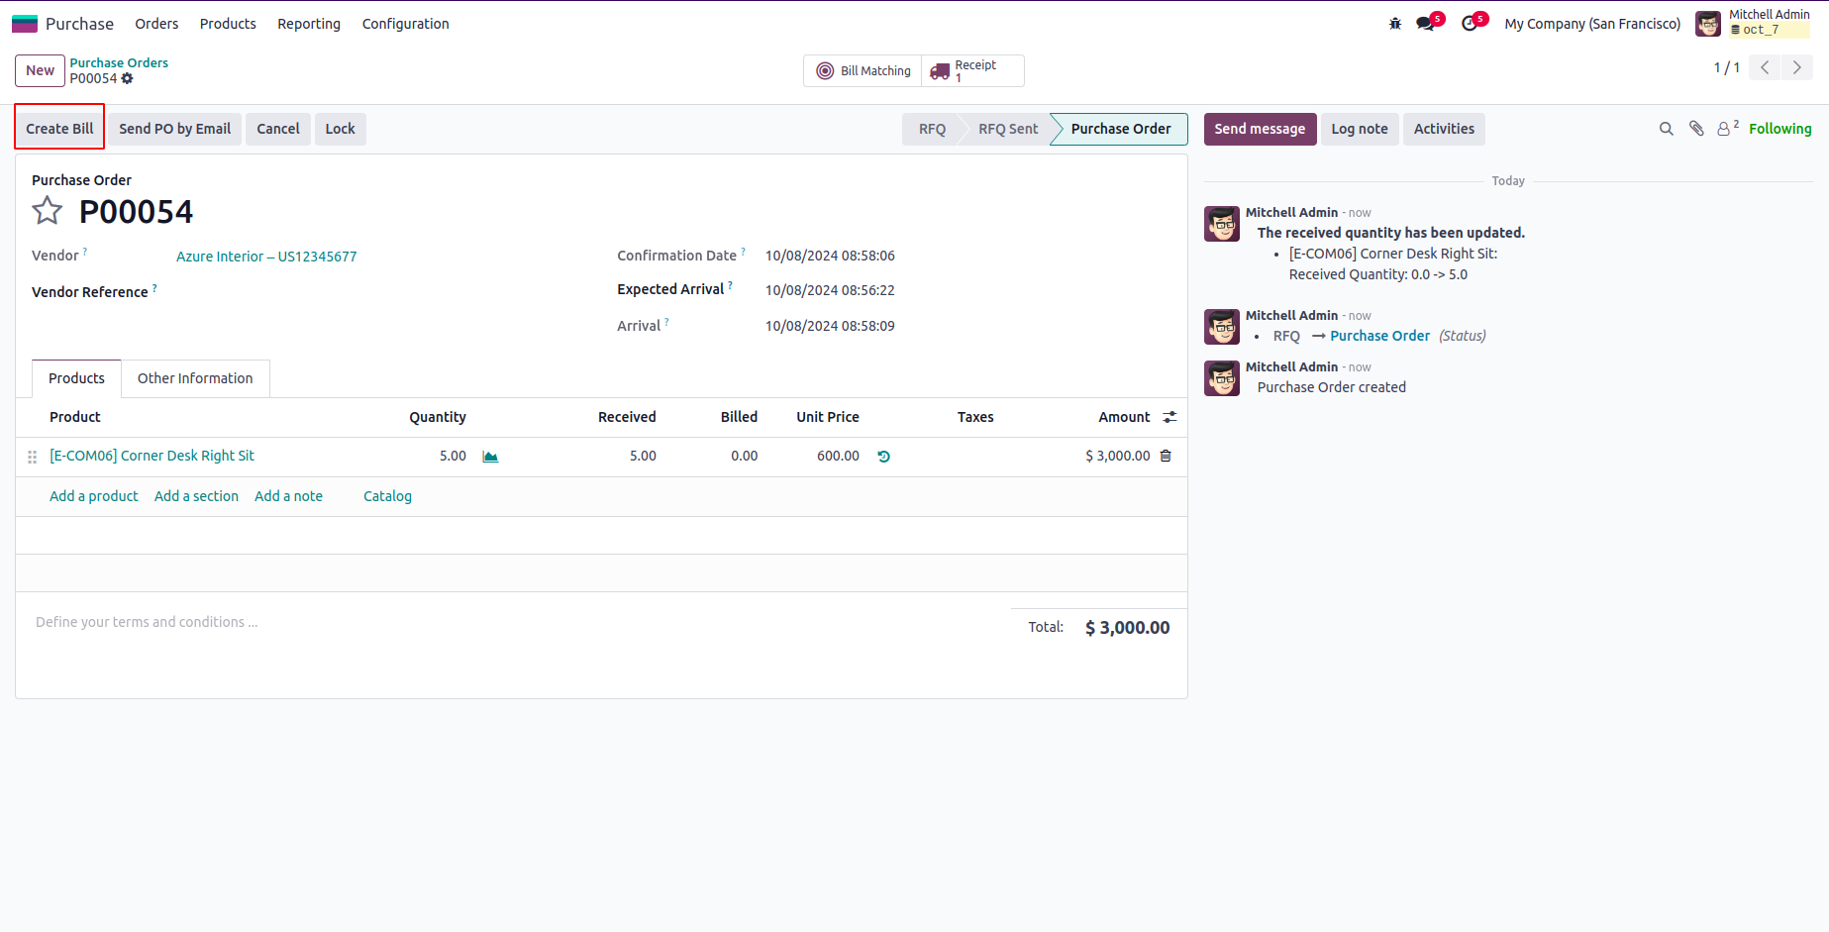Click Send message in chatter
1829x932 pixels.
coord(1260,129)
